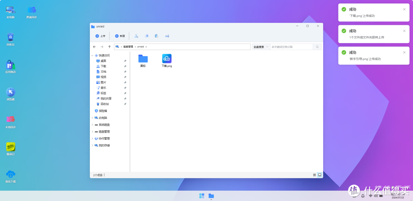Click the rename icon in toolbar

pyautogui.click(x=167, y=36)
